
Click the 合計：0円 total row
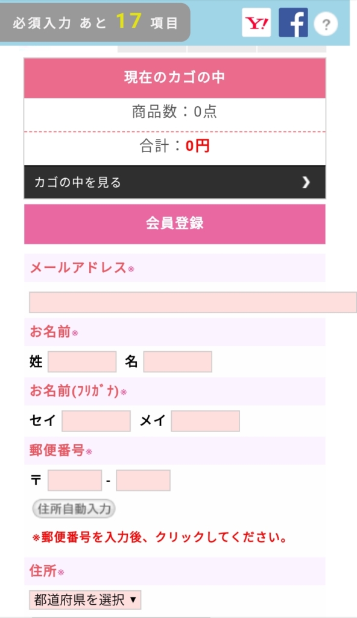[x=174, y=146]
